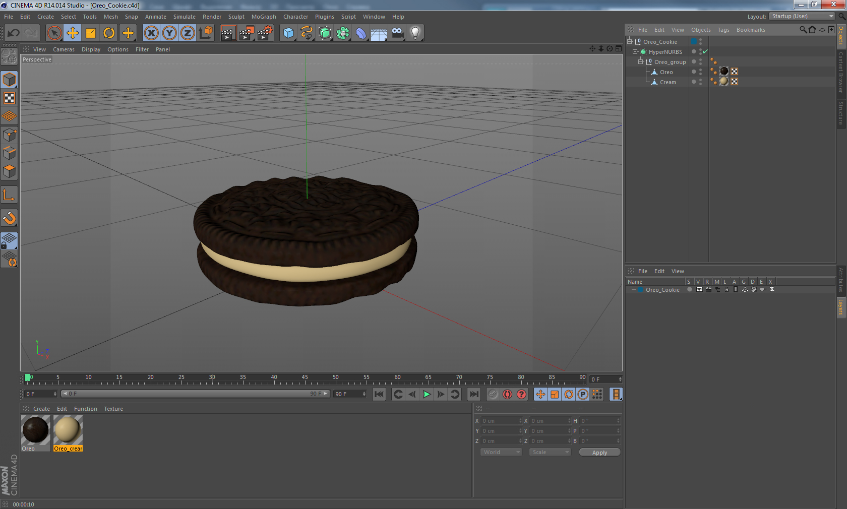This screenshot has width=847, height=509.
Task: Open the deformer objects icon
Action: (x=361, y=33)
